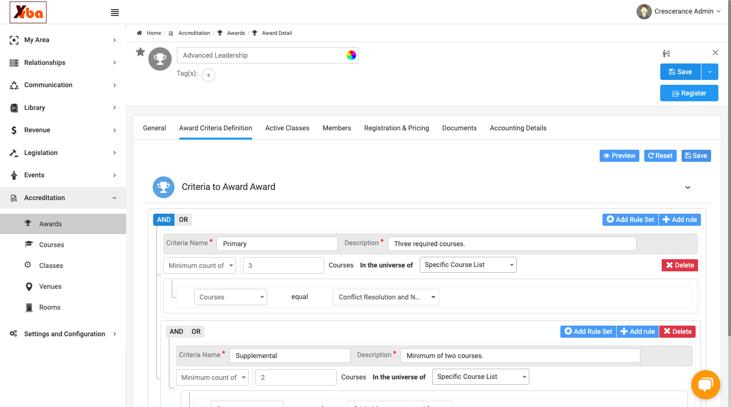Screen dimensions: 731x407
Task: Click the Criteria to Award trophy icon
Action: point(164,187)
